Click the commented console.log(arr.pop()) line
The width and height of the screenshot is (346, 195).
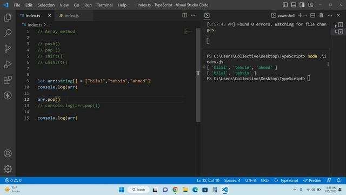pyautogui.click(x=69, y=106)
